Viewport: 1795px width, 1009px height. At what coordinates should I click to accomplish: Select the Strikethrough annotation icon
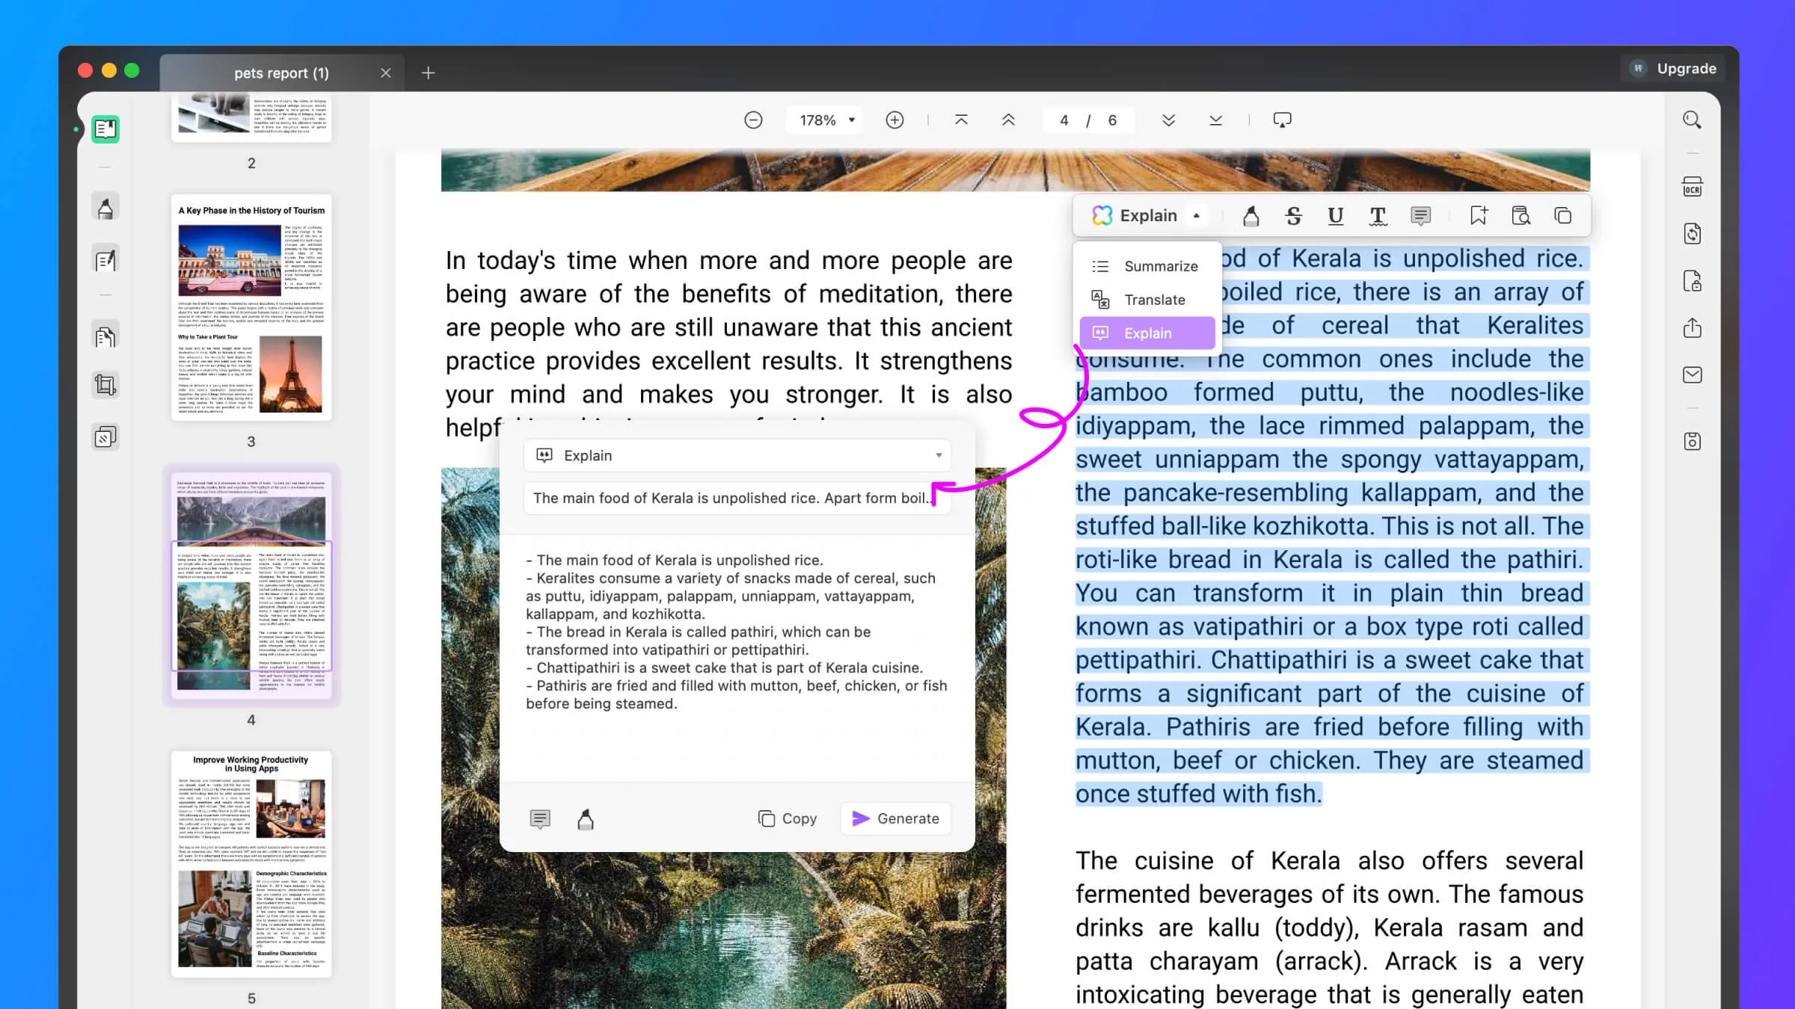pos(1295,215)
